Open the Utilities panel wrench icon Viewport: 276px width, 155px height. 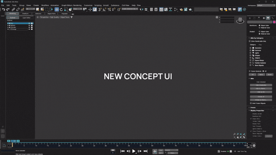273,18
